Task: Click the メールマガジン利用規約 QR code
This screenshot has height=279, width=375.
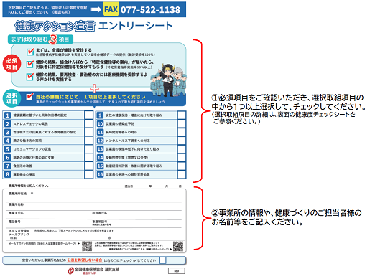Action: point(87,246)
